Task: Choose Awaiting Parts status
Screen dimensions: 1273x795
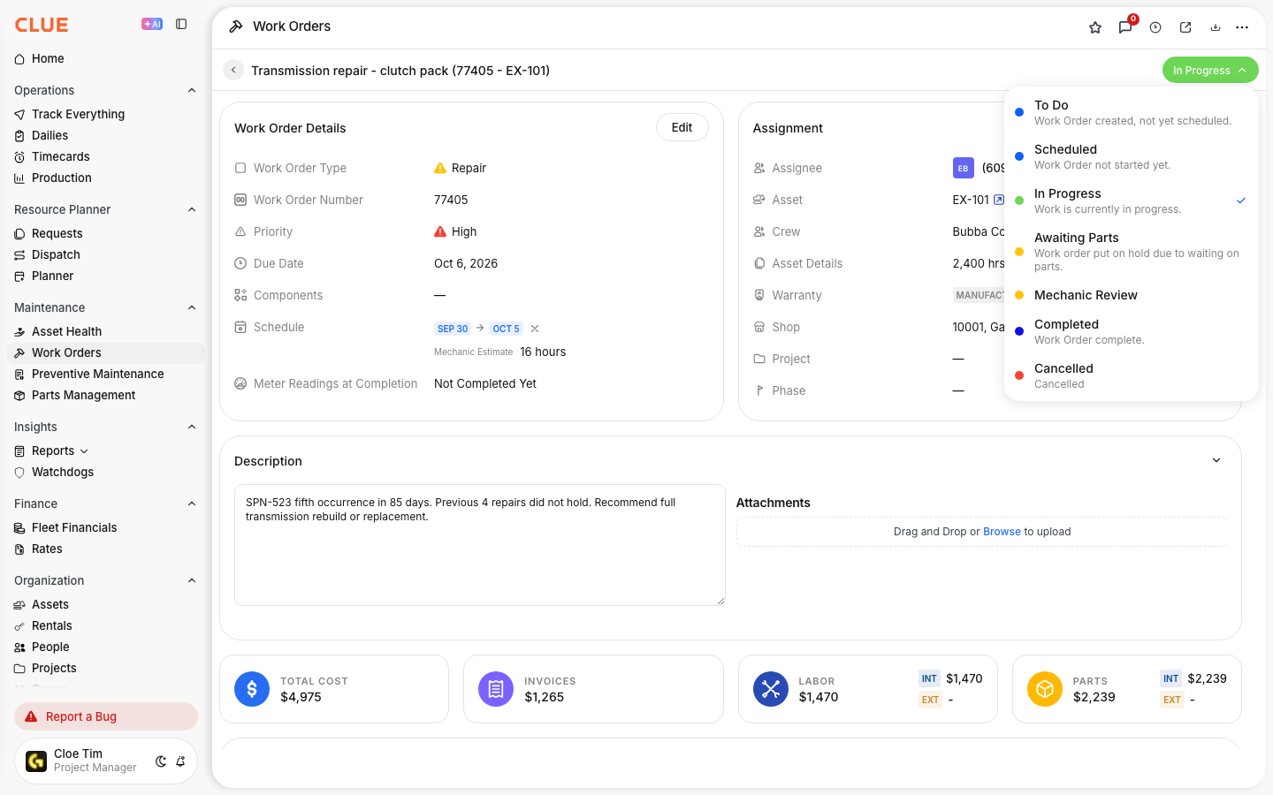Action: (1132, 252)
